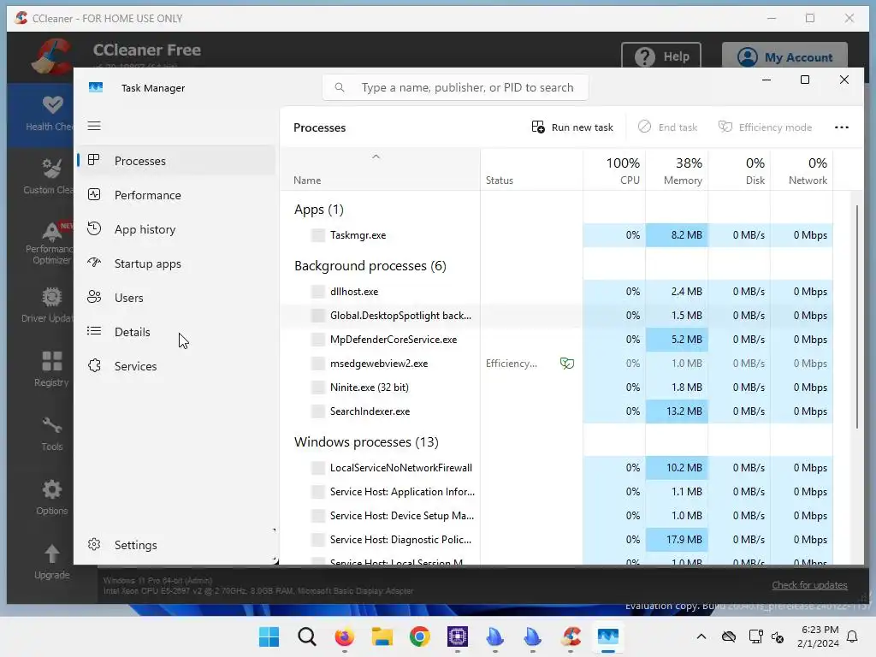This screenshot has width=876, height=657.
Task: Switch to the Performance page
Action: [x=176, y=195]
